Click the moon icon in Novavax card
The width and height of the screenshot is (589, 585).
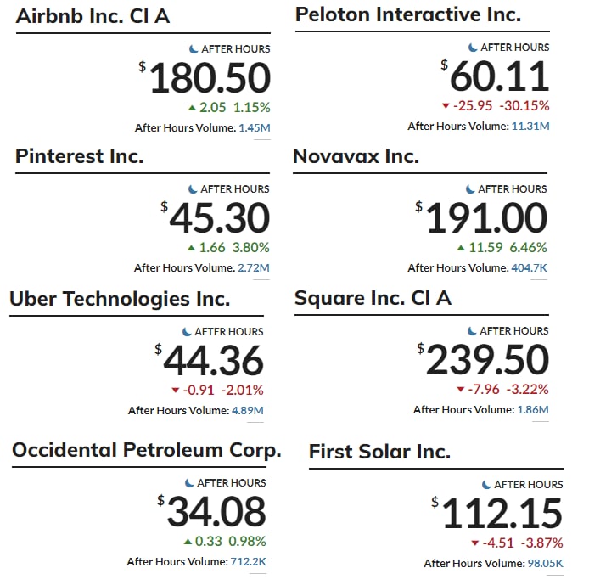click(x=470, y=189)
